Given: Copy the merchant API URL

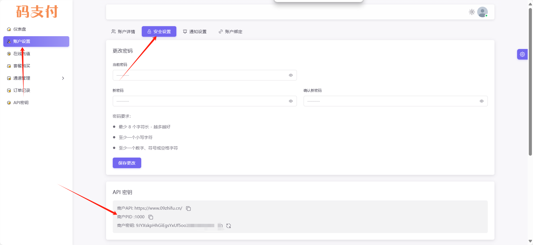Looking at the screenshot, I should point(188,209).
